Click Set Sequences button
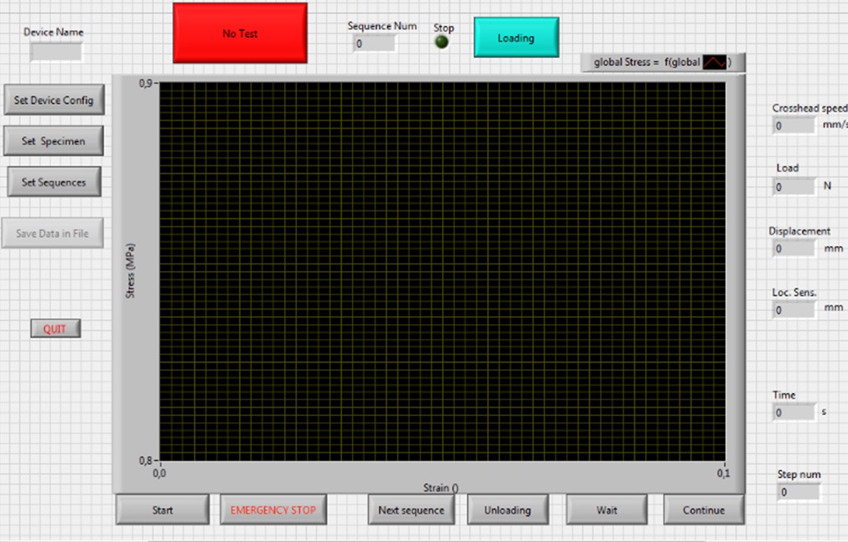Screen dimensions: 848x542 pyautogui.click(x=54, y=182)
